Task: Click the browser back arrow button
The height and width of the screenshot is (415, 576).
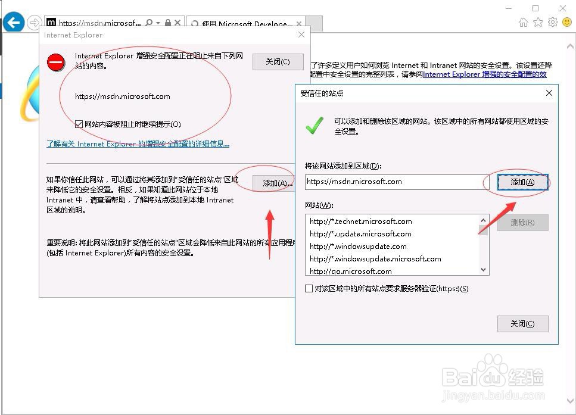Action: click(x=14, y=23)
